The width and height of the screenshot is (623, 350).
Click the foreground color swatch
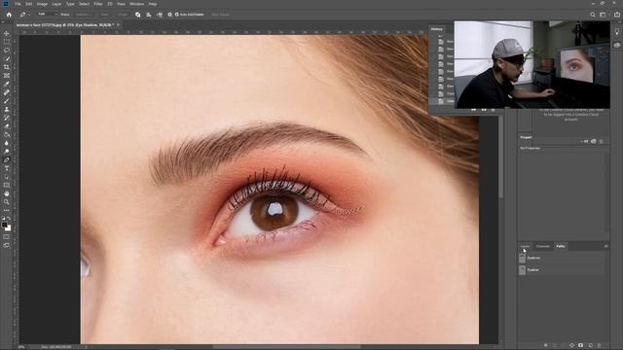tap(4, 225)
